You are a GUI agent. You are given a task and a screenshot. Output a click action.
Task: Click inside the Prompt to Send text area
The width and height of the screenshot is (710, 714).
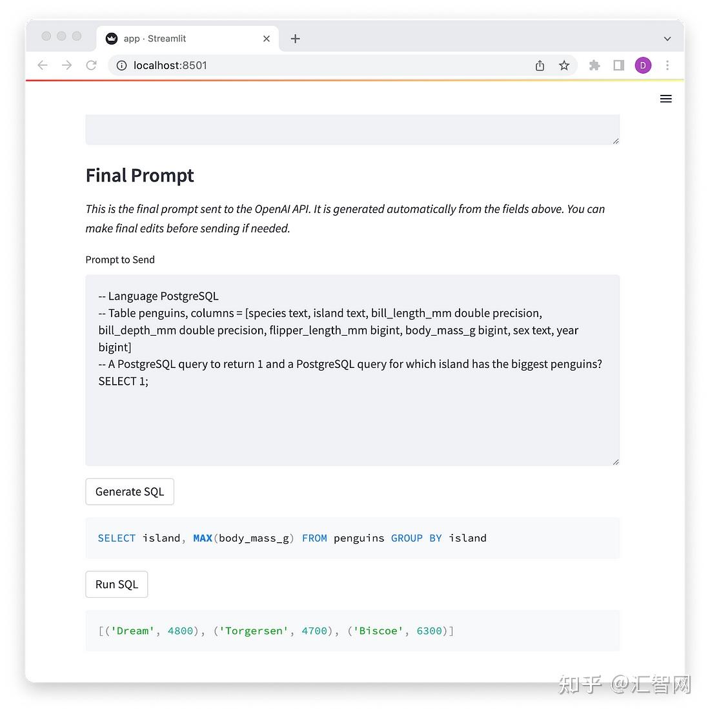352,370
